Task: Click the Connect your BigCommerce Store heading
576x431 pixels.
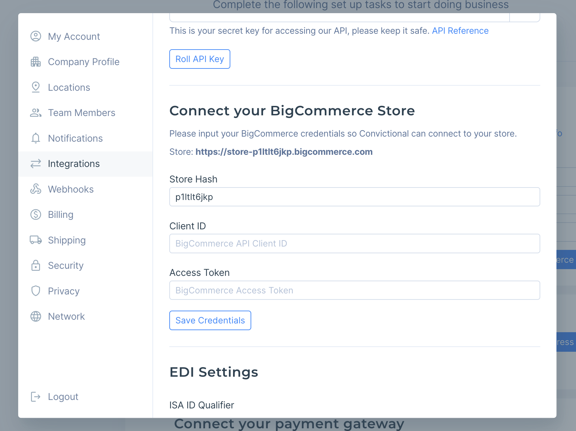Action: (292, 111)
